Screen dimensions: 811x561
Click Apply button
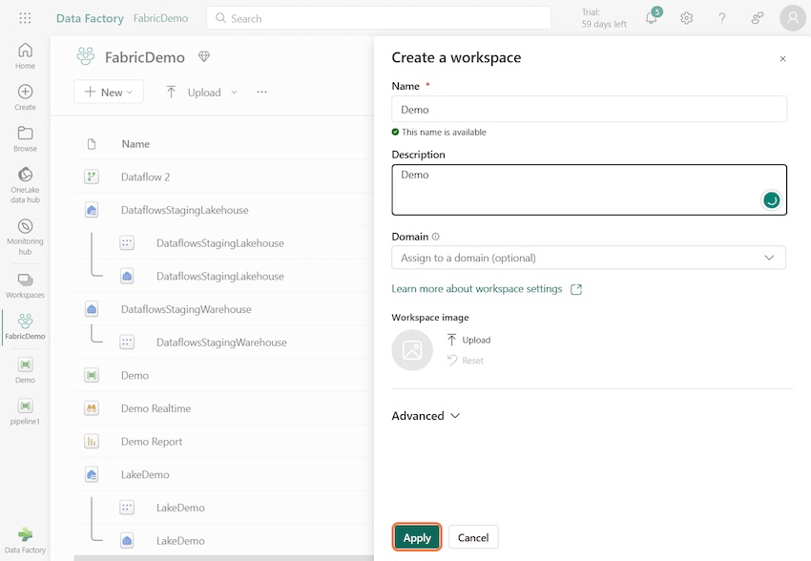tap(417, 537)
